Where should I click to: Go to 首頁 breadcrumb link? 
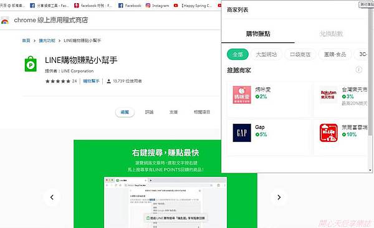[x=26, y=40]
